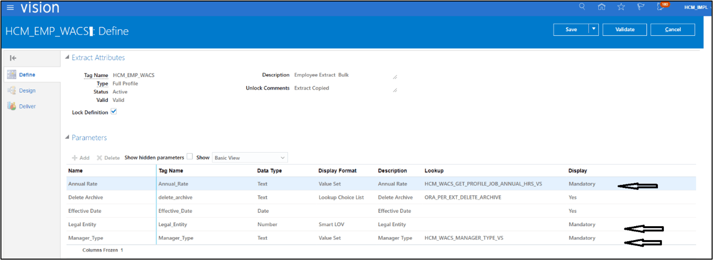The image size is (713, 260).
Task: Open notifications bell with badge
Action: [662, 6]
